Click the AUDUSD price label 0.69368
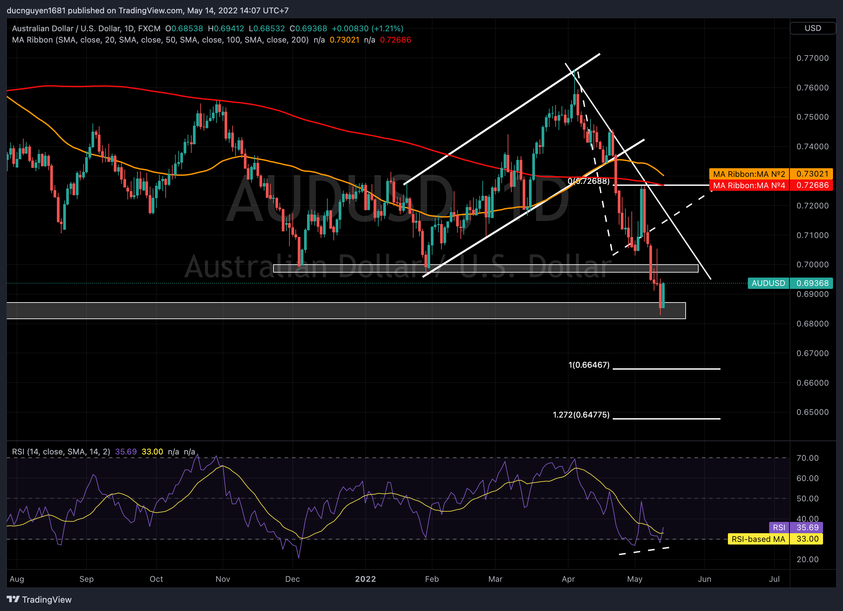 pos(811,283)
